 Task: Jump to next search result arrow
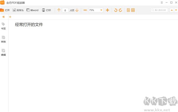[x=176, y=10]
